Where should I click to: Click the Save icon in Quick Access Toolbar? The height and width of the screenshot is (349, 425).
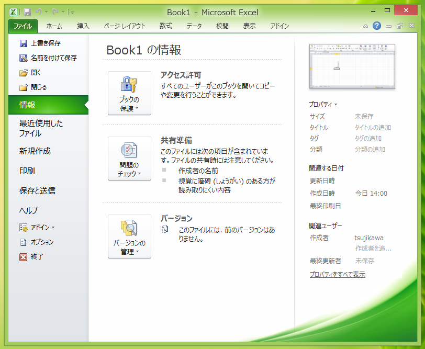pyautogui.click(x=27, y=12)
